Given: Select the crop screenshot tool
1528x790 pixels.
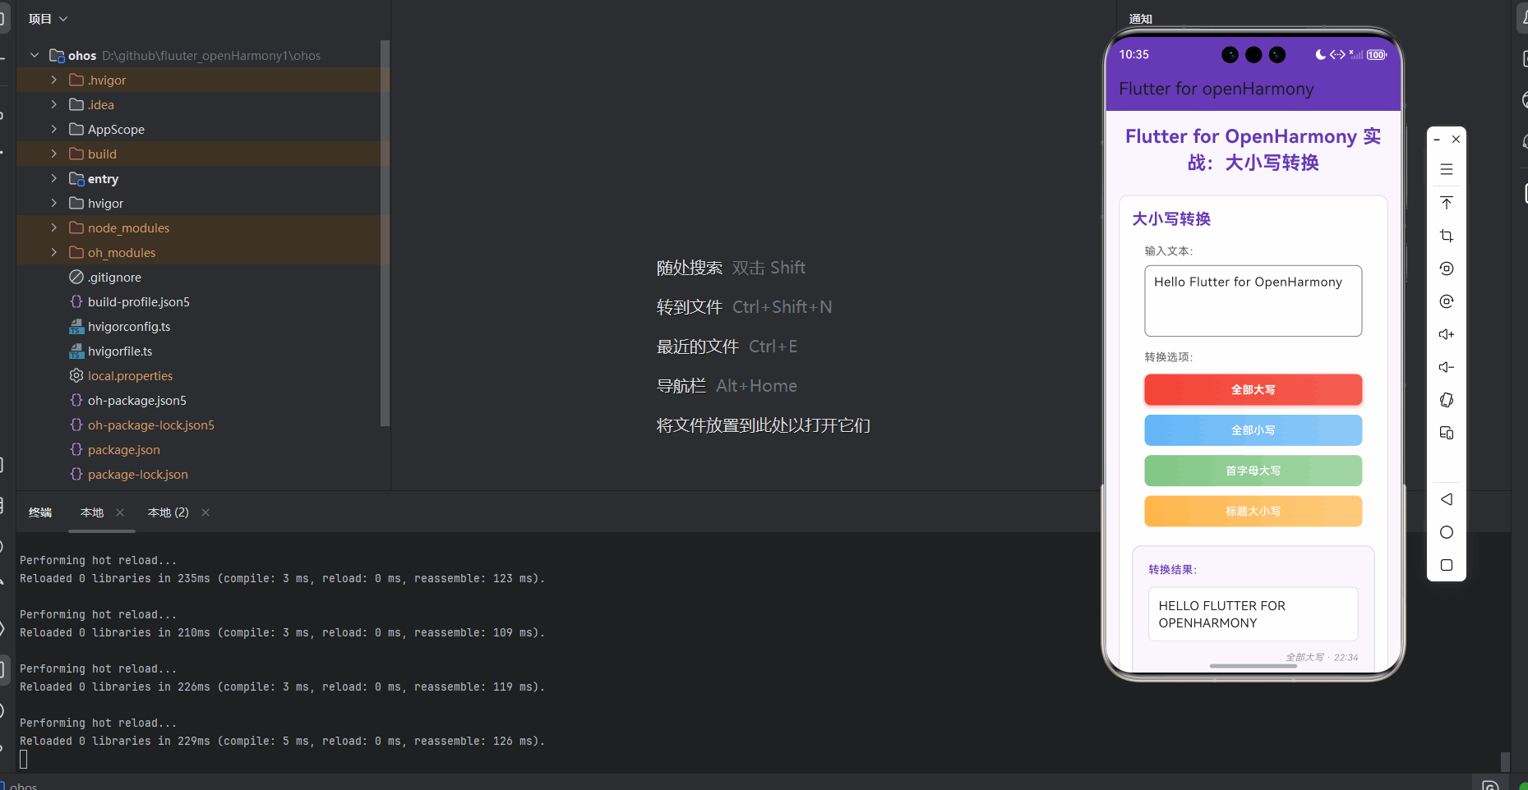Looking at the screenshot, I should point(1447,236).
